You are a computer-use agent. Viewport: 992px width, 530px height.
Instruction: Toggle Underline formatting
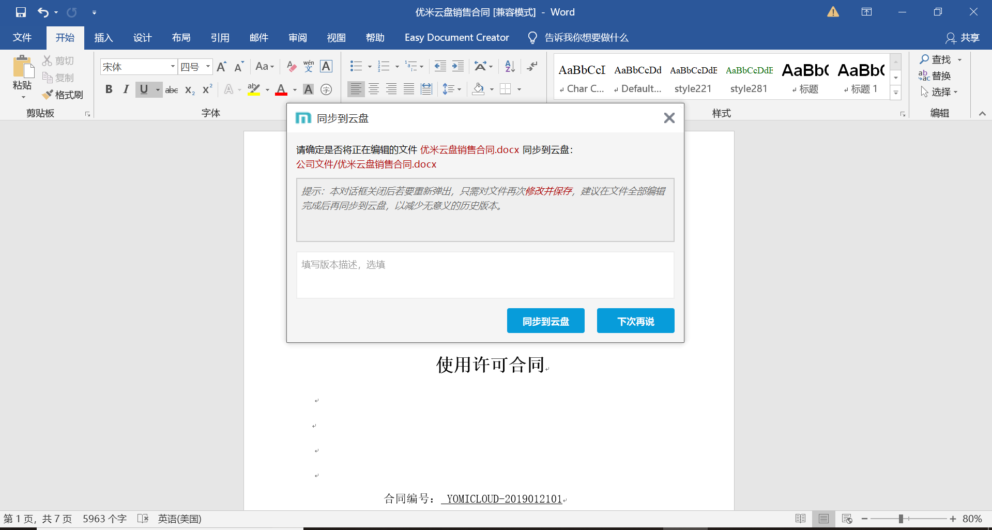[144, 89]
